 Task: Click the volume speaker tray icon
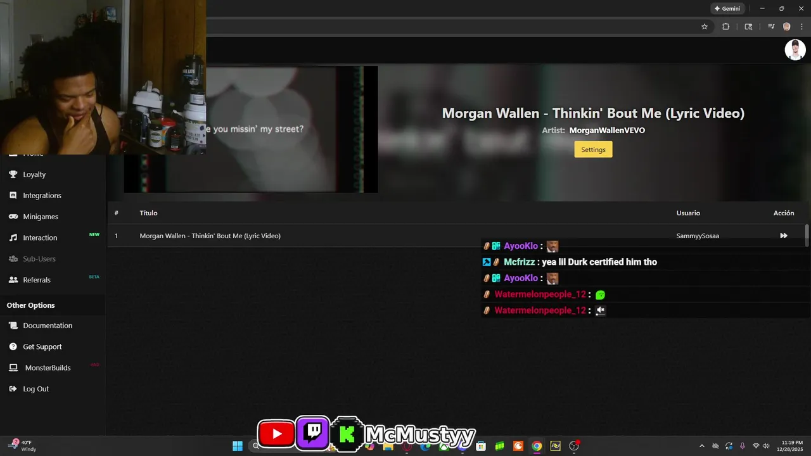[x=765, y=446]
